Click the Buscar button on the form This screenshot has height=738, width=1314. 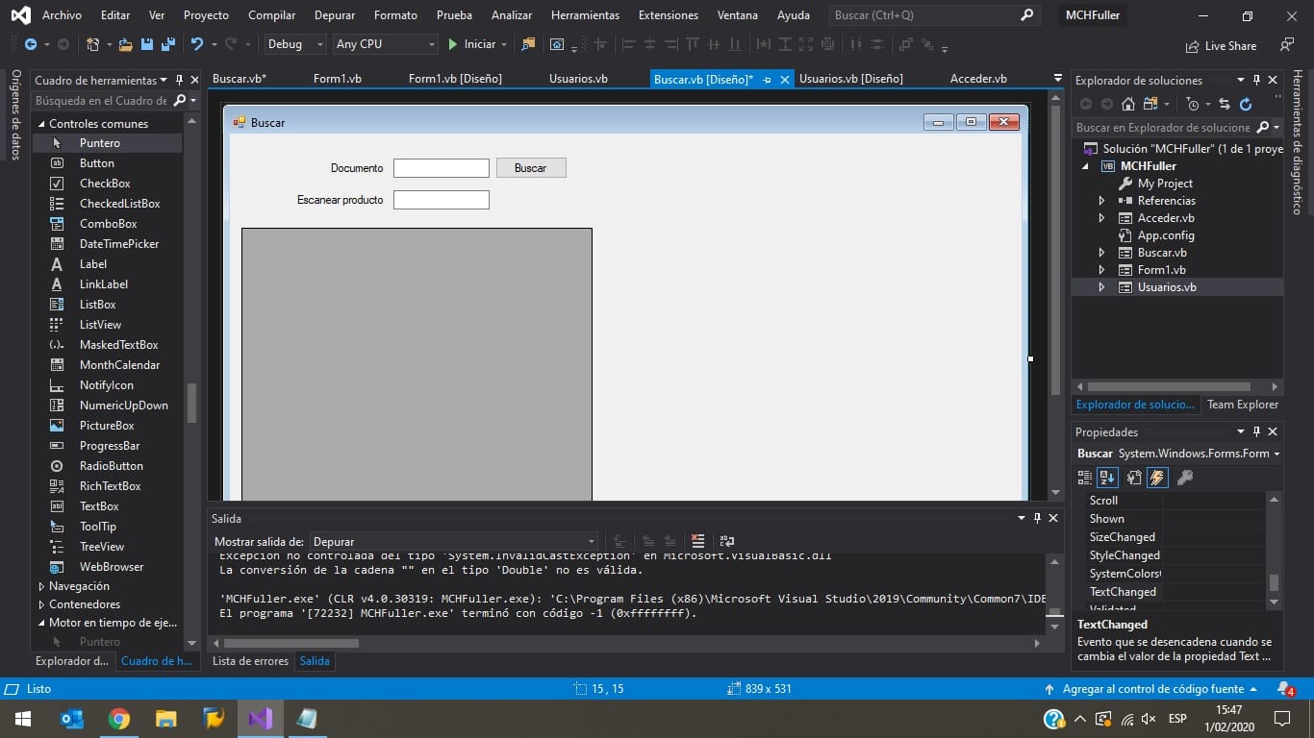530,167
